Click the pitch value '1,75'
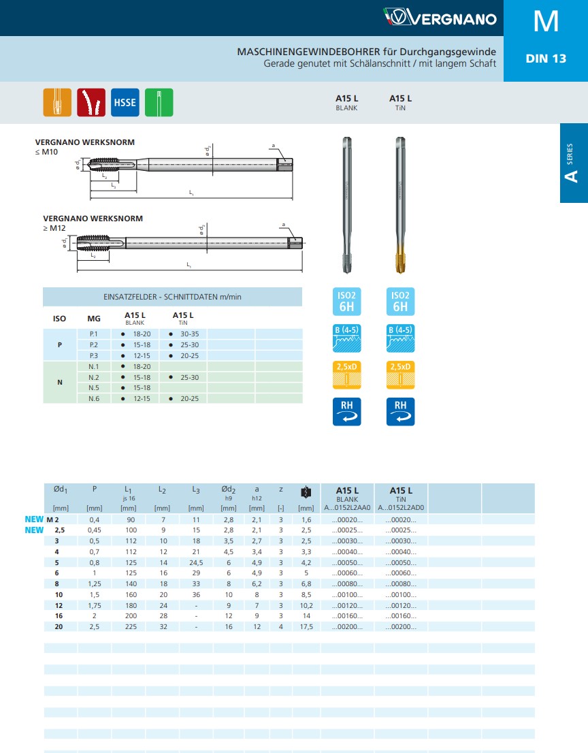Viewport: 588px width, 753px height. (x=95, y=605)
